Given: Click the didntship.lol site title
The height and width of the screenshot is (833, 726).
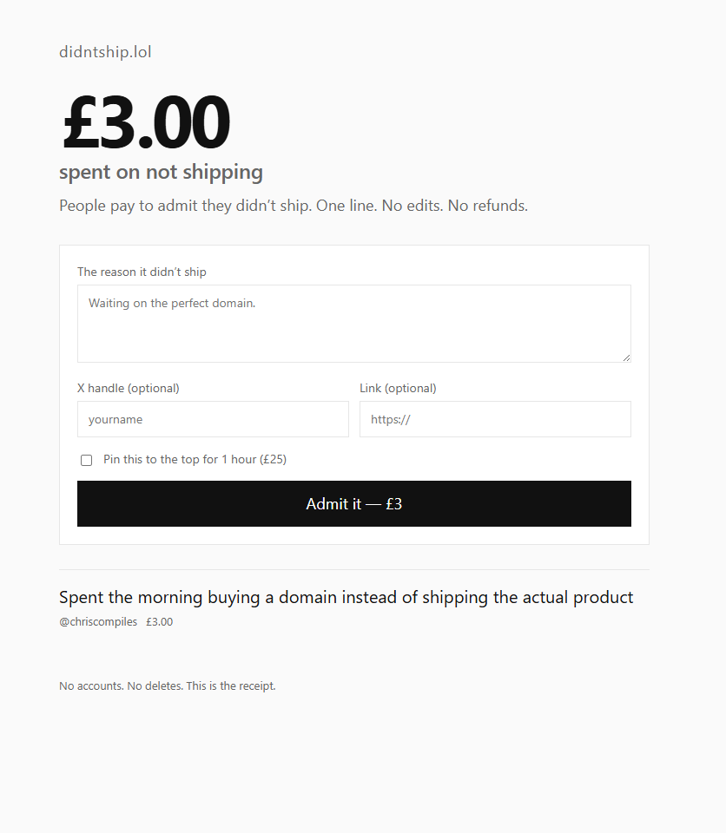Looking at the screenshot, I should tap(105, 52).
